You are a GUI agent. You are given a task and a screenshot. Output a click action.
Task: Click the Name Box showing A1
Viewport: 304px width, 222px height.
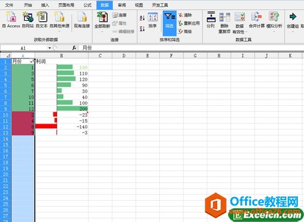[24, 48]
